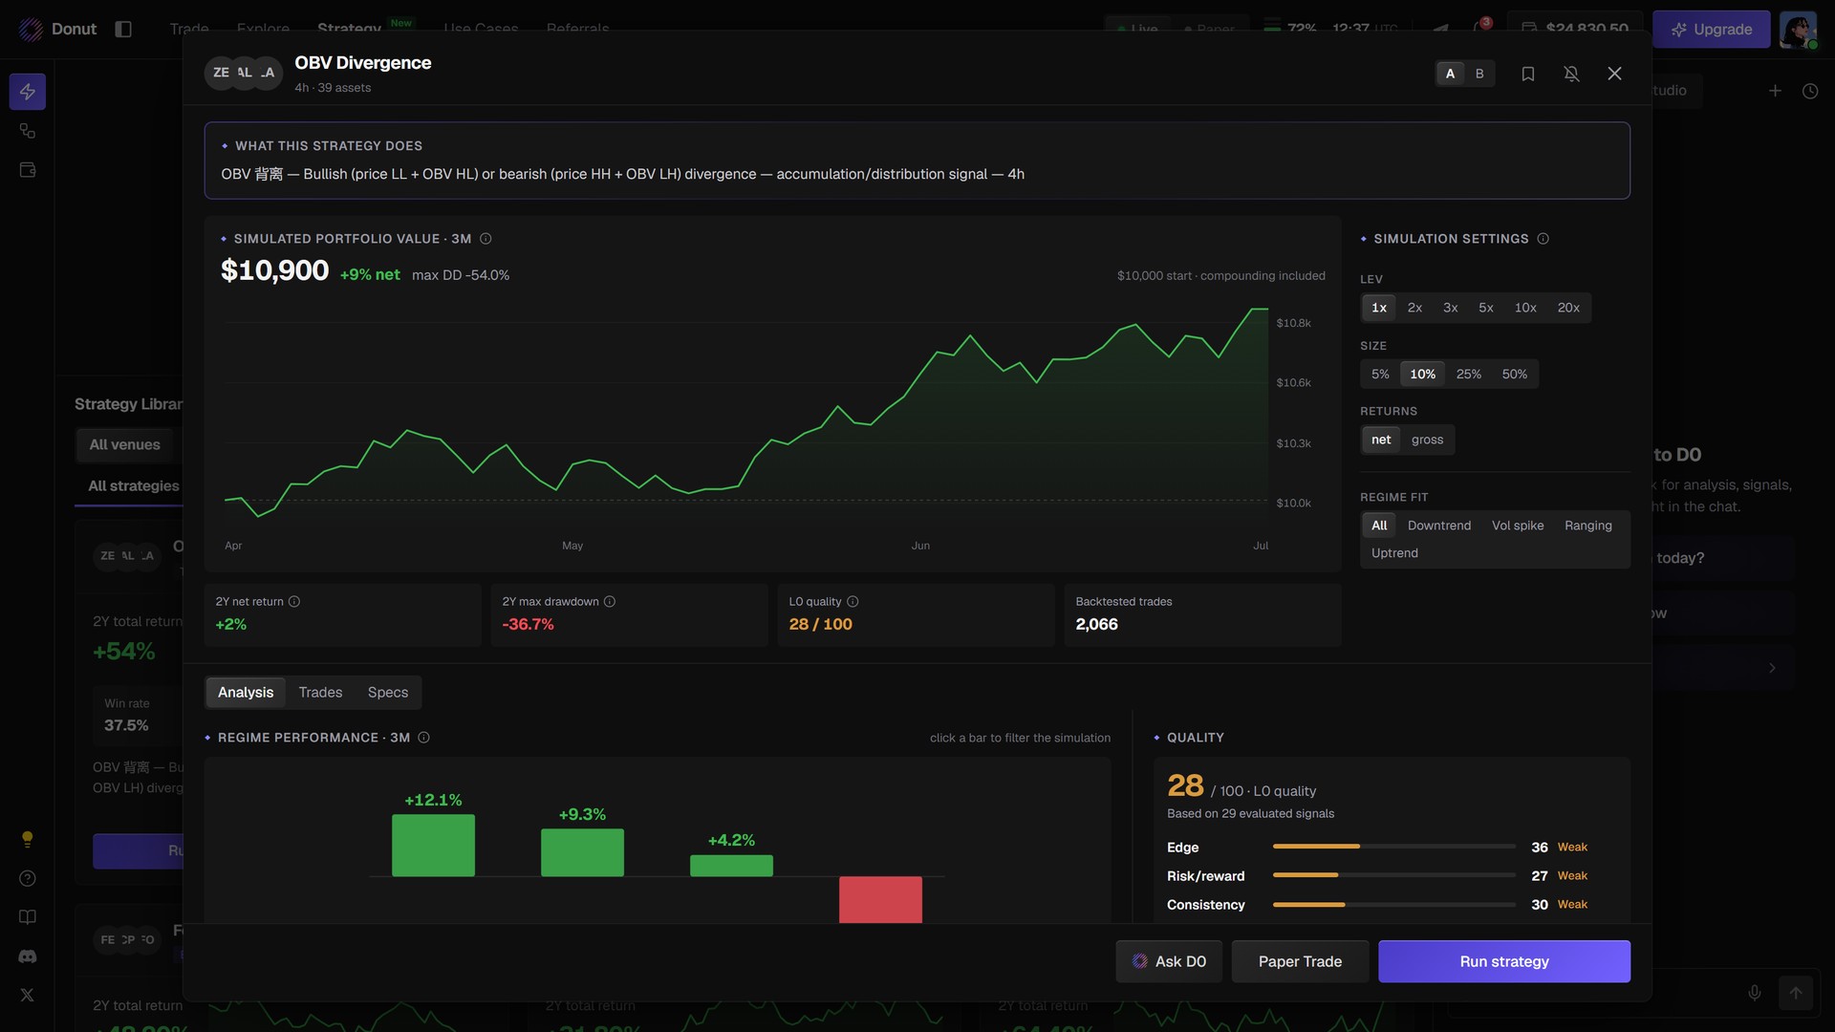
Task: Select Downtrend regime fit
Action: click(1439, 526)
